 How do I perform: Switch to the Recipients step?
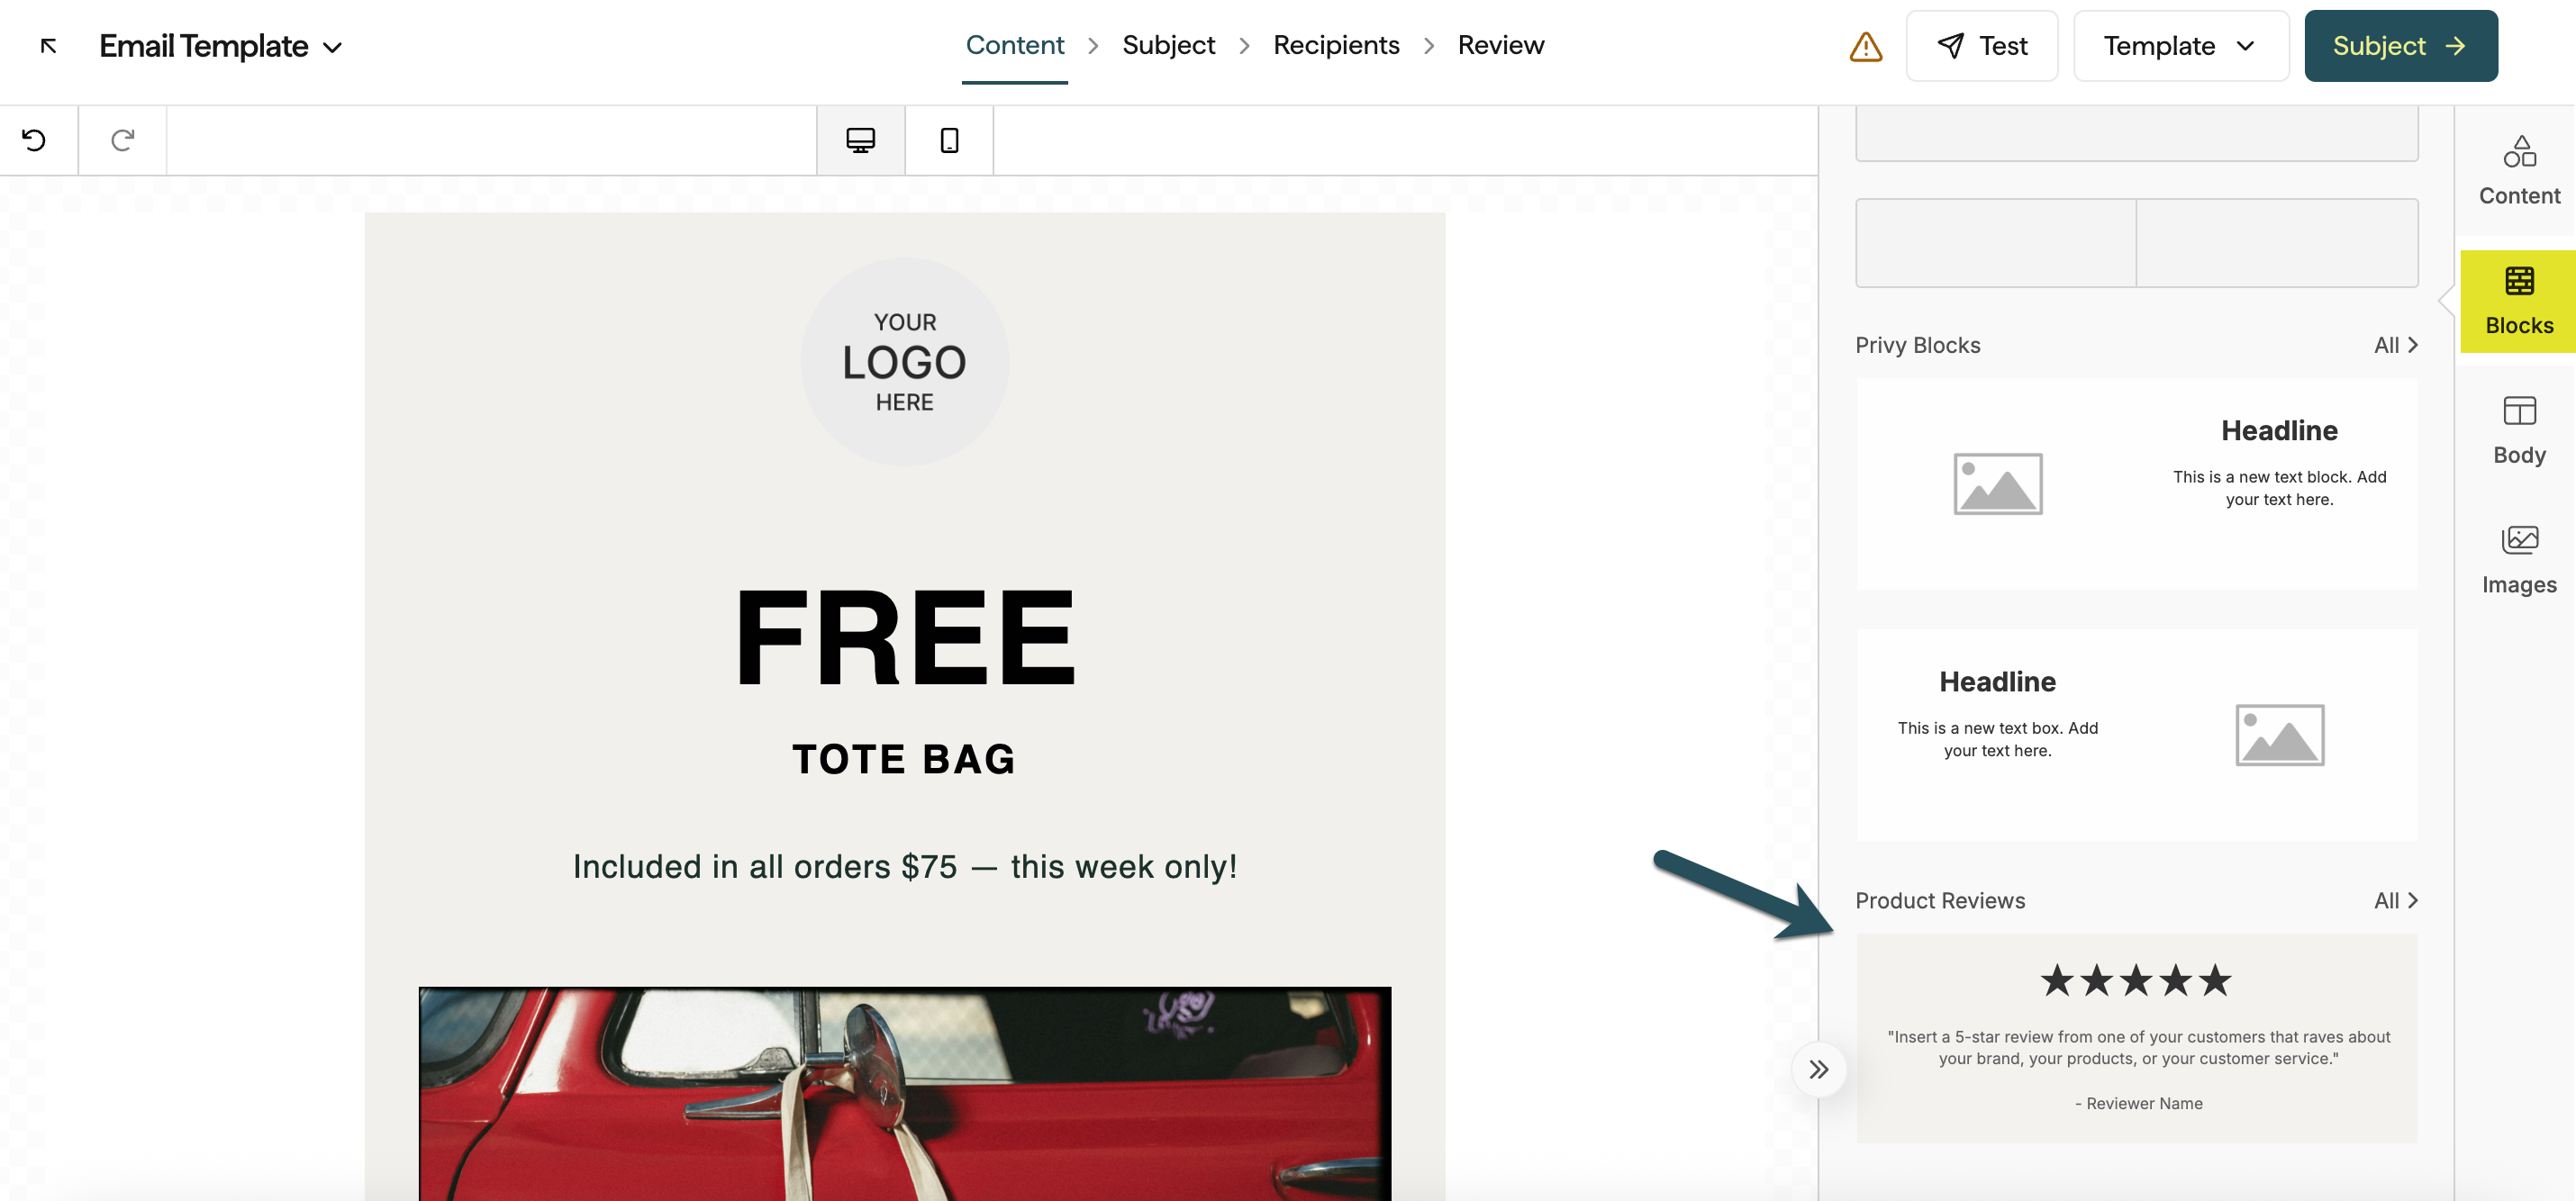[1335, 45]
